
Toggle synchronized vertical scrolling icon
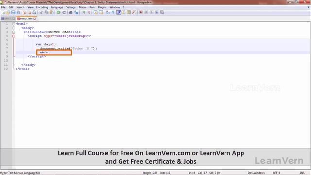(96, 12)
